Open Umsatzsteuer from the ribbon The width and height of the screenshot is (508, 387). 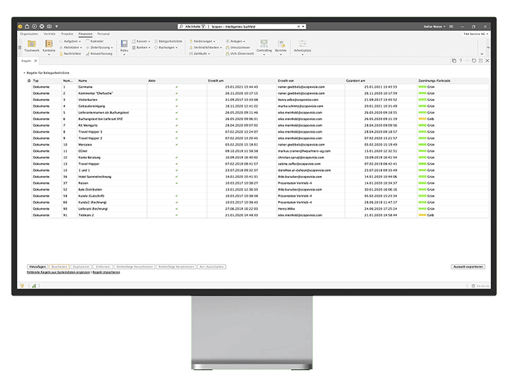(x=238, y=47)
